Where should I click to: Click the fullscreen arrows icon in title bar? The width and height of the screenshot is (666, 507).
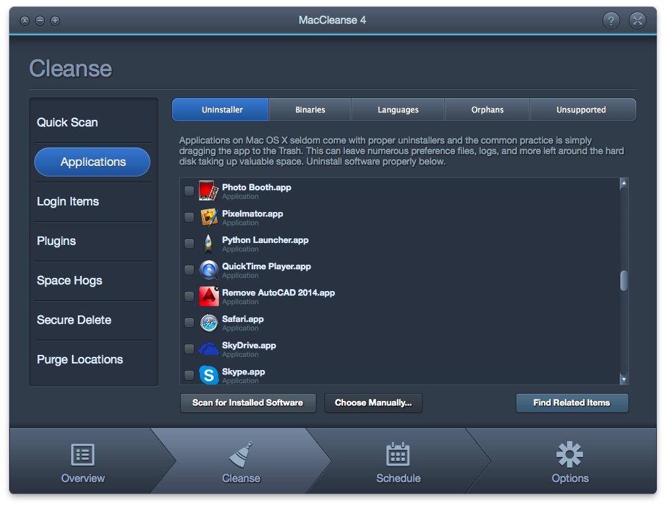click(x=638, y=20)
